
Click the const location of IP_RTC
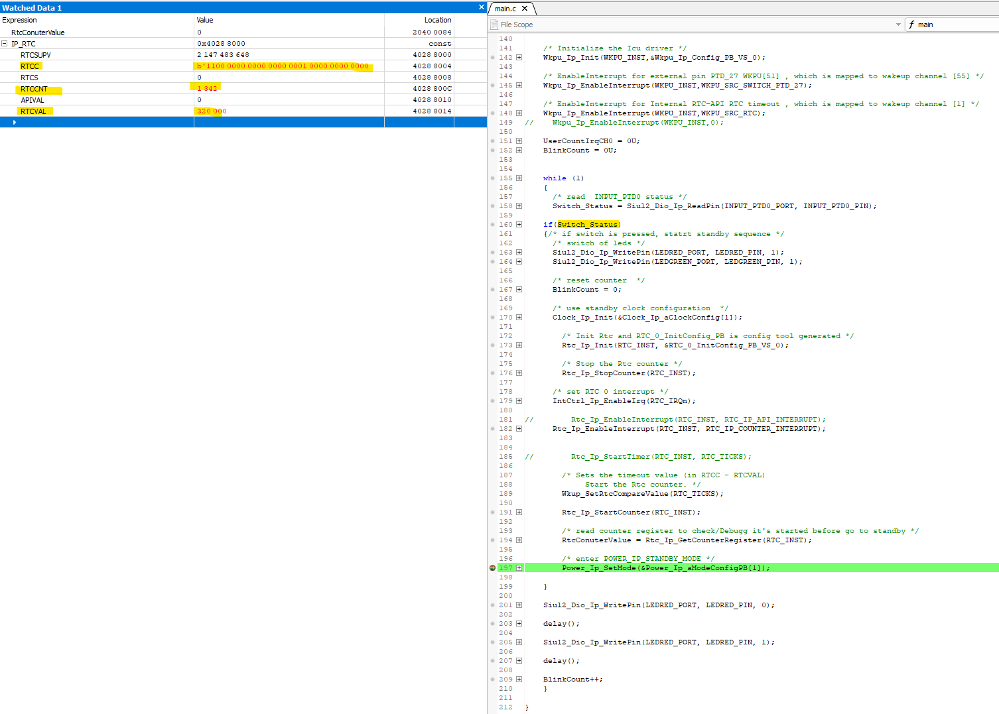pos(440,44)
